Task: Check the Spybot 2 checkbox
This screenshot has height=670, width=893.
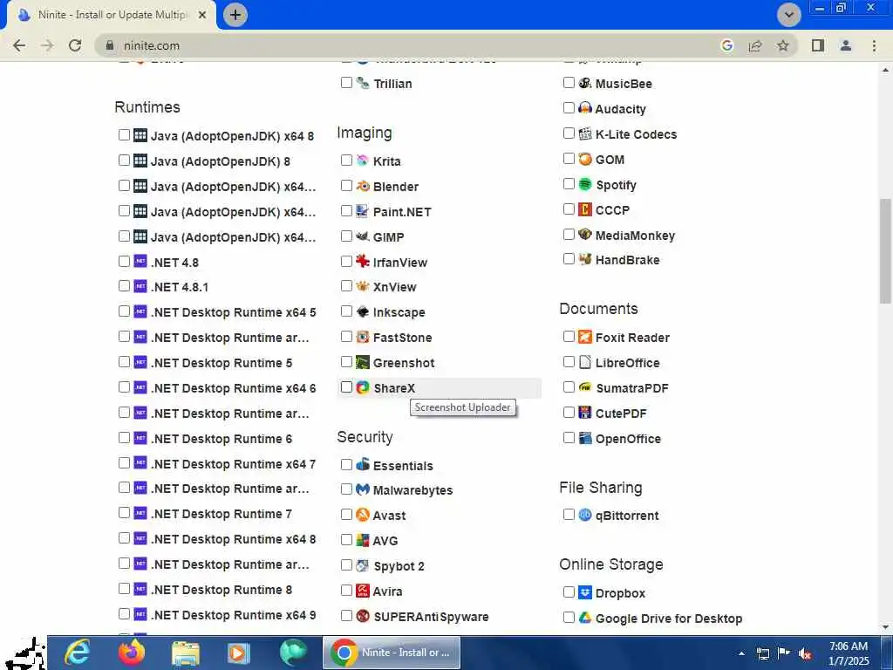Action: (346, 564)
